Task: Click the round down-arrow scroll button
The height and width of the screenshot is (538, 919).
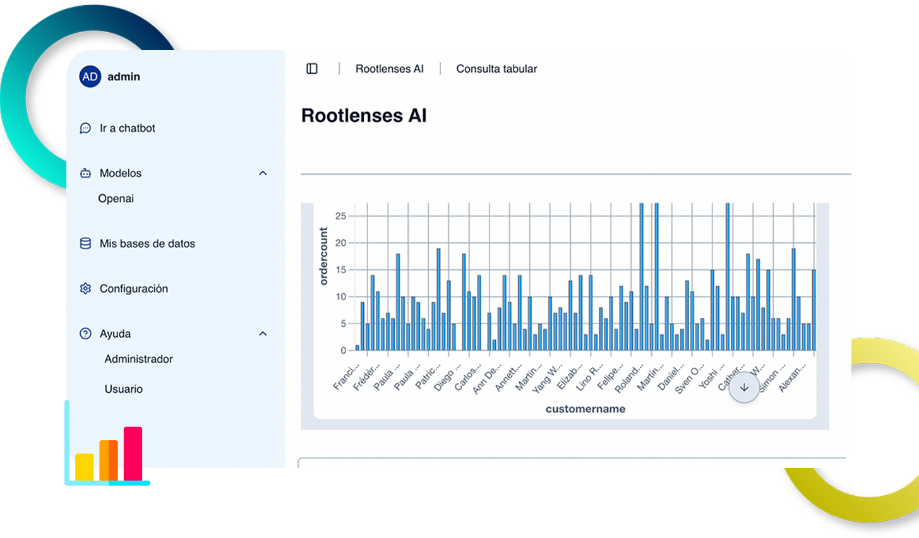Action: (744, 387)
